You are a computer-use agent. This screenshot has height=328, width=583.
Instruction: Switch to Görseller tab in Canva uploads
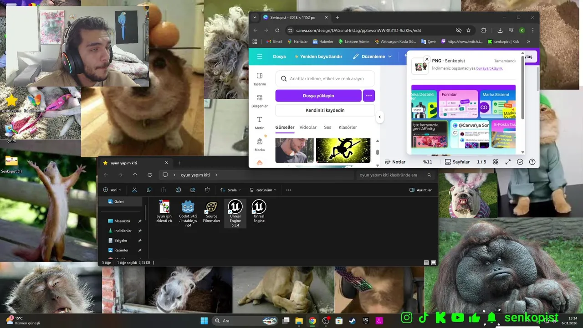click(x=285, y=128)
